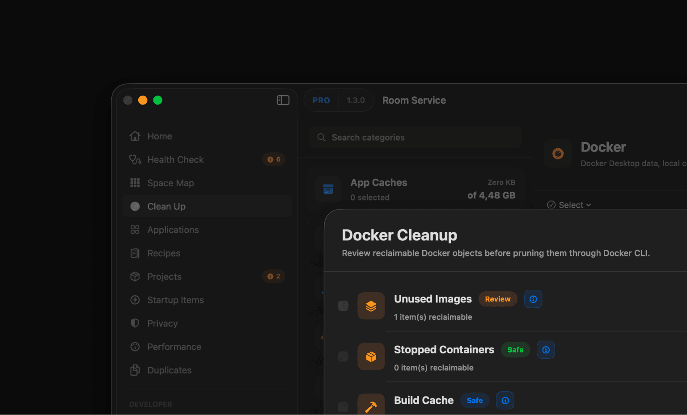Go to Space Map
687x415 pixels.
(207, 183)
